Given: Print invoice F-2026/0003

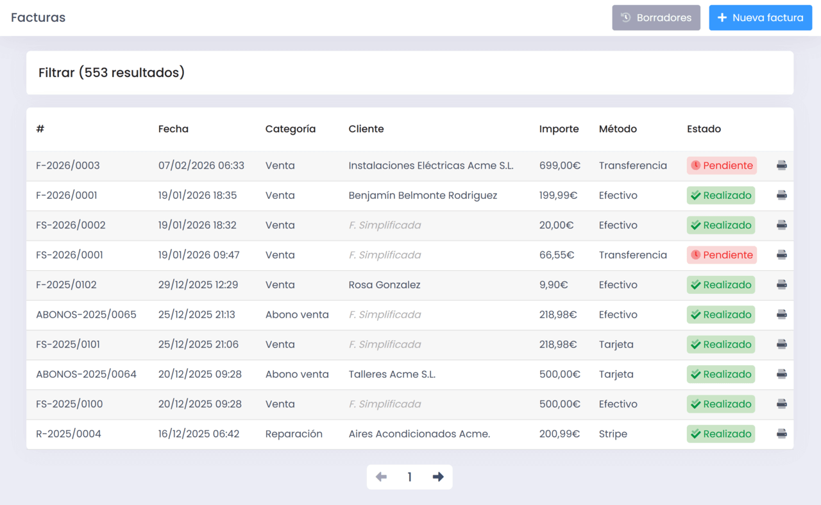Looking at the screenshot, I should click(781, 166).
